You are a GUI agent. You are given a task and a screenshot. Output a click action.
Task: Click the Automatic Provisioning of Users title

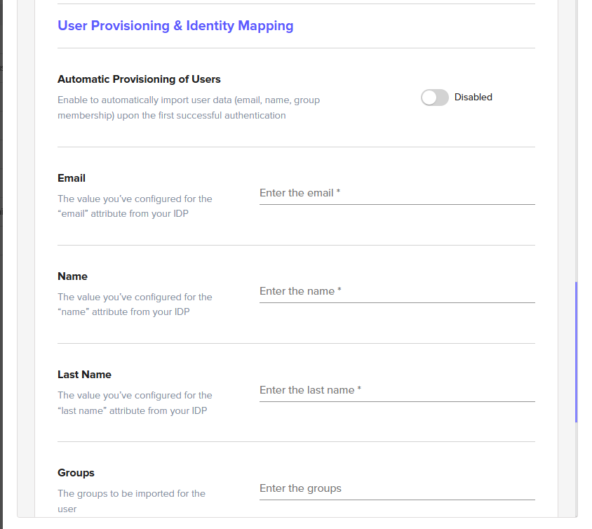pos(139,79)
